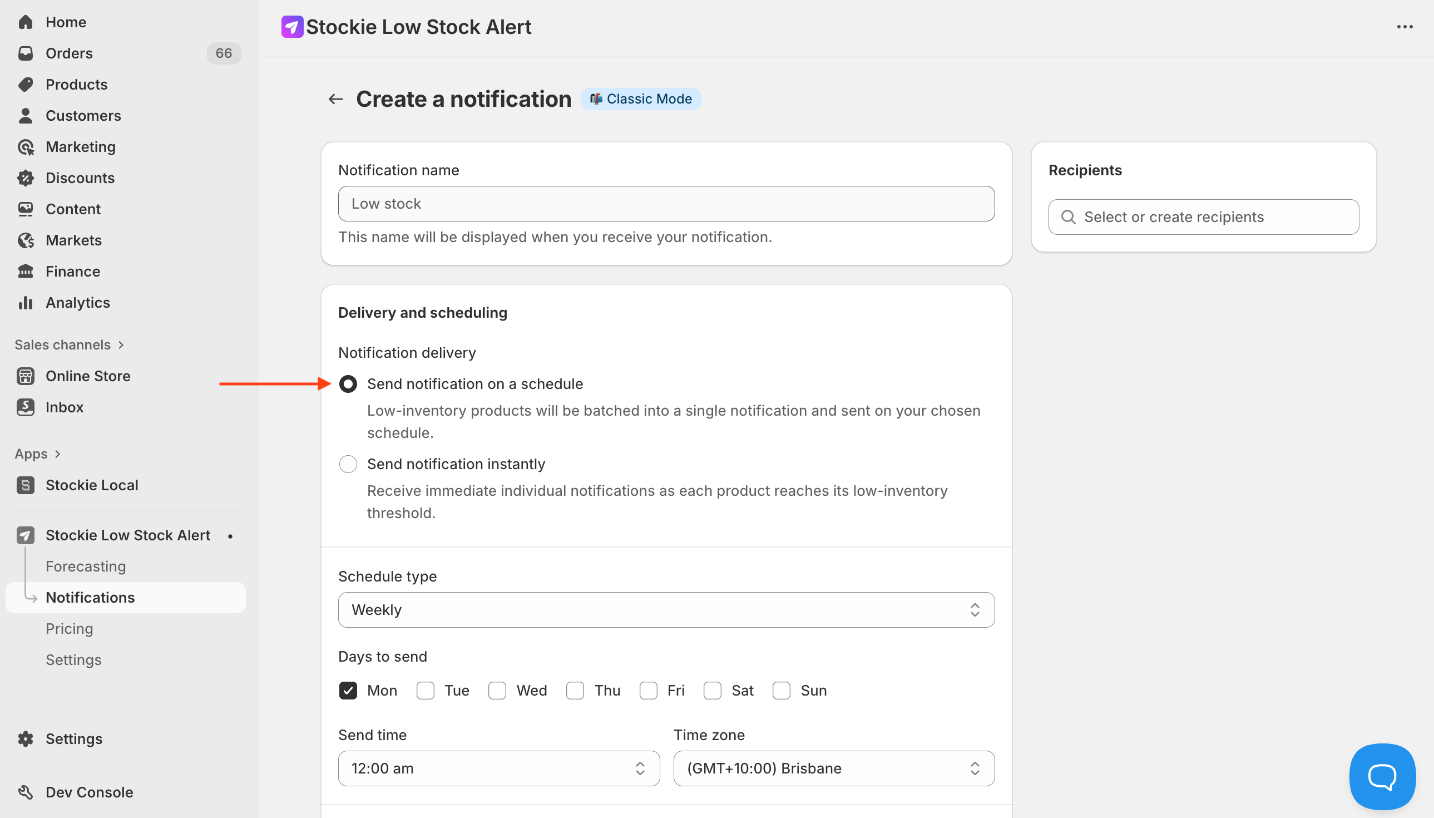
Task: Click the Classic Mode badge
Action: click(641, 100)
